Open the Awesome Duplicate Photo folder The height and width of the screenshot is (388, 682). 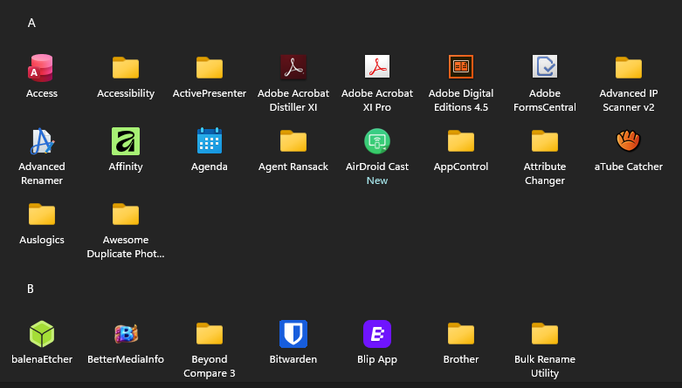coord(126,214)
